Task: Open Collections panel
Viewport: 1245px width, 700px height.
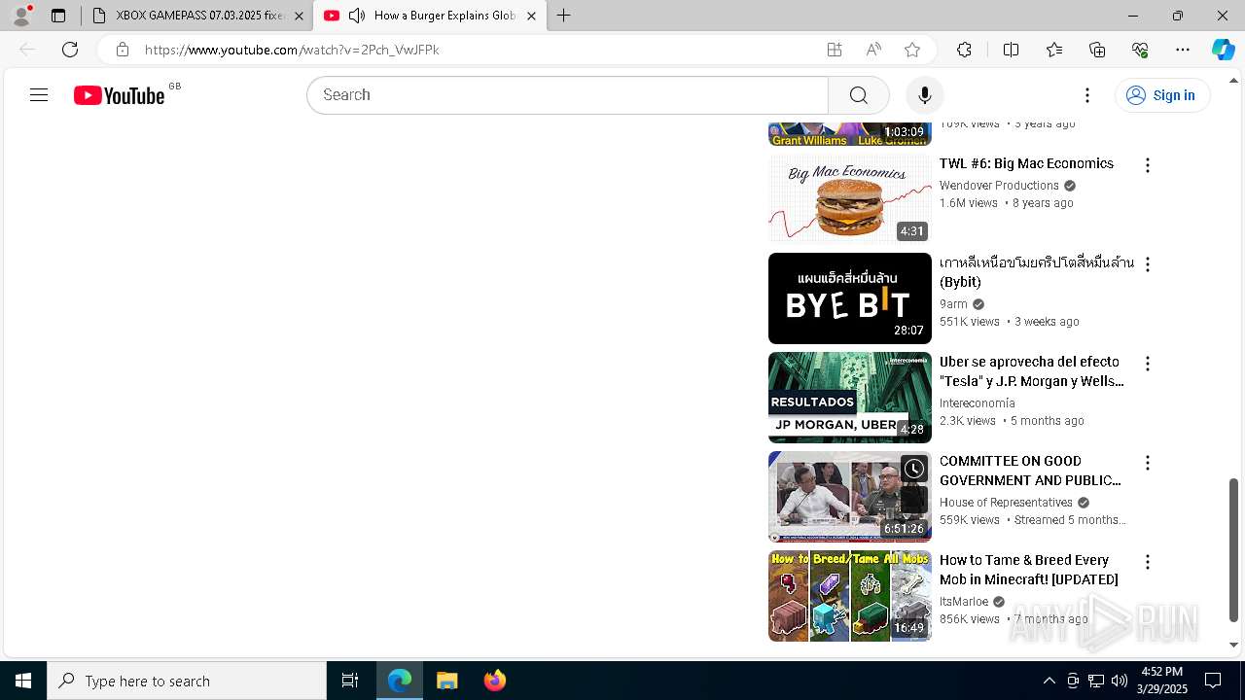Action: click(1097, 50)
